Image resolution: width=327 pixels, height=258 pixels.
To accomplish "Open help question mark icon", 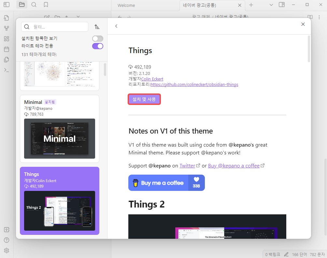I will coord(7,240).
